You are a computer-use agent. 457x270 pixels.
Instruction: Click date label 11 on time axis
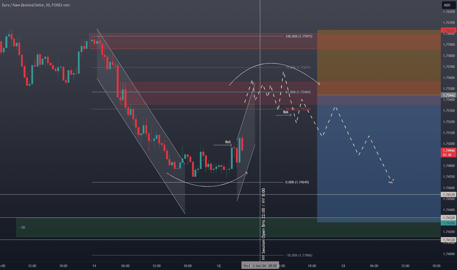[94, 266]
